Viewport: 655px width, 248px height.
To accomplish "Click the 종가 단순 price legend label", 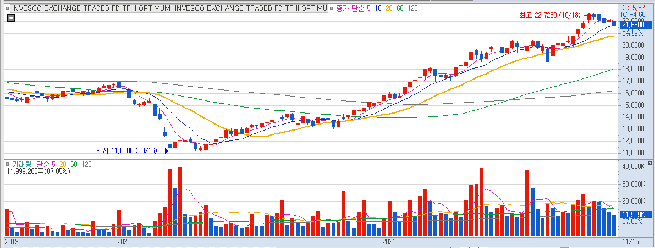I will tap(350, 8).
